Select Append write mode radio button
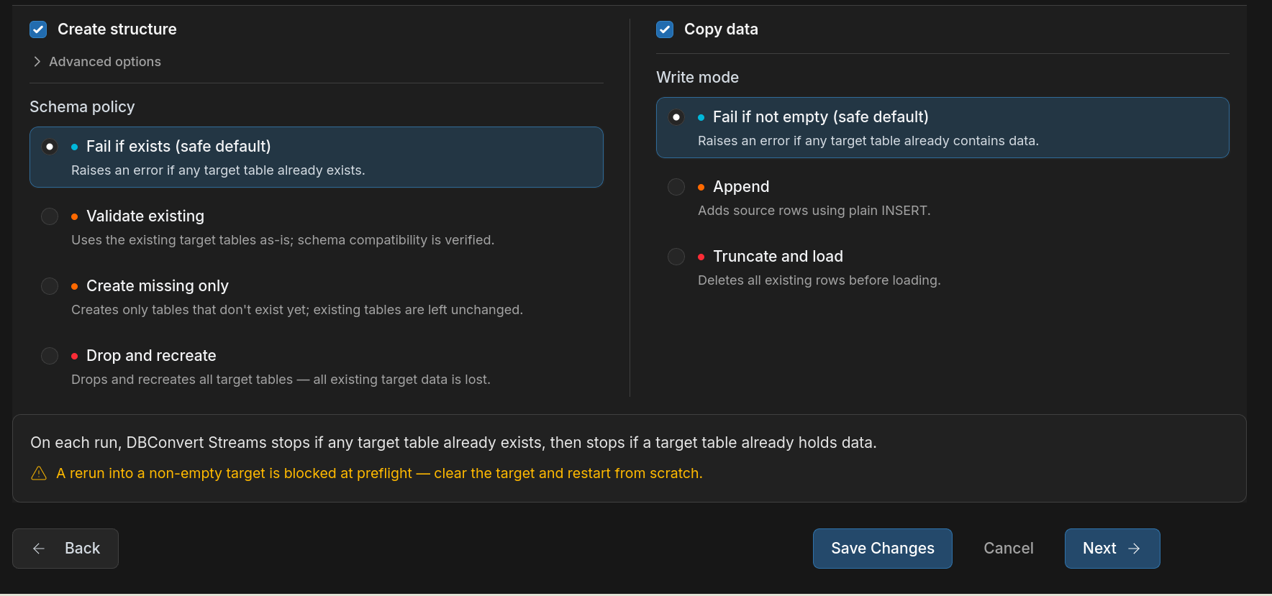The height and width of the screenshot is (596, 1272). 676,187
